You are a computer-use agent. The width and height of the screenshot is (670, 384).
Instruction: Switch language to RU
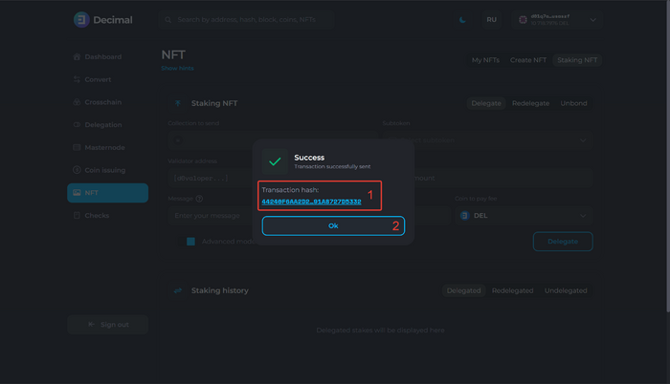click(x=491, y=20)
